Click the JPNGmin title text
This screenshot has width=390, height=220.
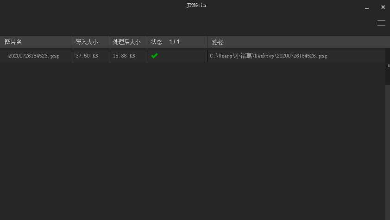pos(196,5)
